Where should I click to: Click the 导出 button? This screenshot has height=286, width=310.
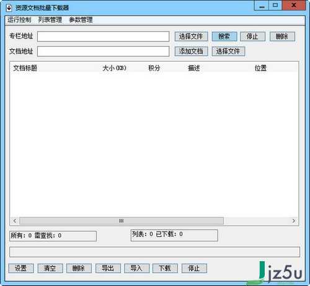pyautogui.click(x=108, y=268)
